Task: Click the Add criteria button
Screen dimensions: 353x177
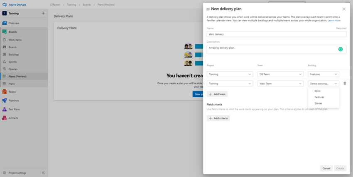Action: pyautogui.click(x=218, y=118)
